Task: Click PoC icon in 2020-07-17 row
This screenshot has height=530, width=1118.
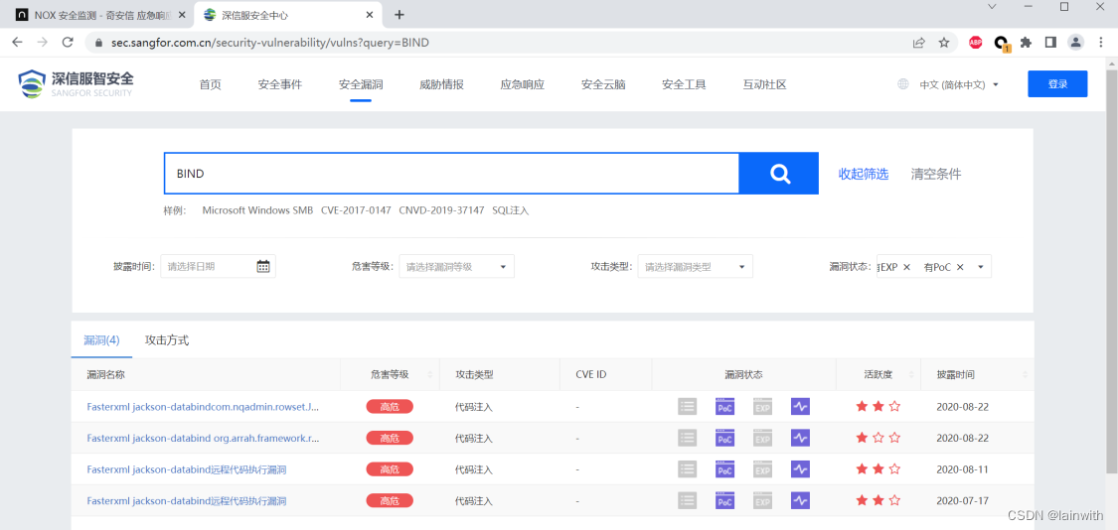Action: 724,501
